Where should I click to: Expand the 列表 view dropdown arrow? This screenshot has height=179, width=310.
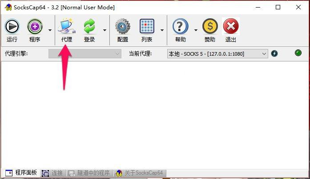point(162,30)
